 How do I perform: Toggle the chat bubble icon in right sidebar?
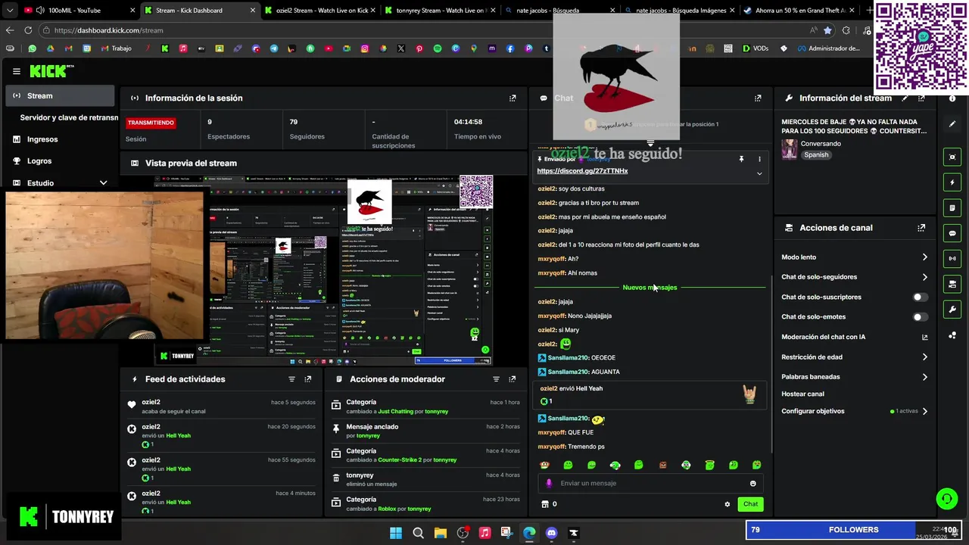click(952, 233)
